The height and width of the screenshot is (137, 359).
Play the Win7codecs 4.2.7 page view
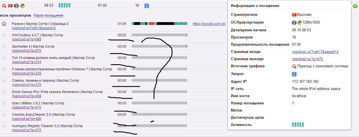point(4,35)
